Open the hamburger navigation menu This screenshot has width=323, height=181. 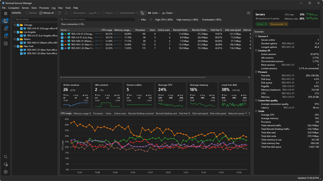(6, 14)
